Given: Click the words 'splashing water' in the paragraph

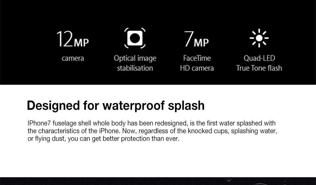Looking at the screenshot, I should tap(254, 131).
